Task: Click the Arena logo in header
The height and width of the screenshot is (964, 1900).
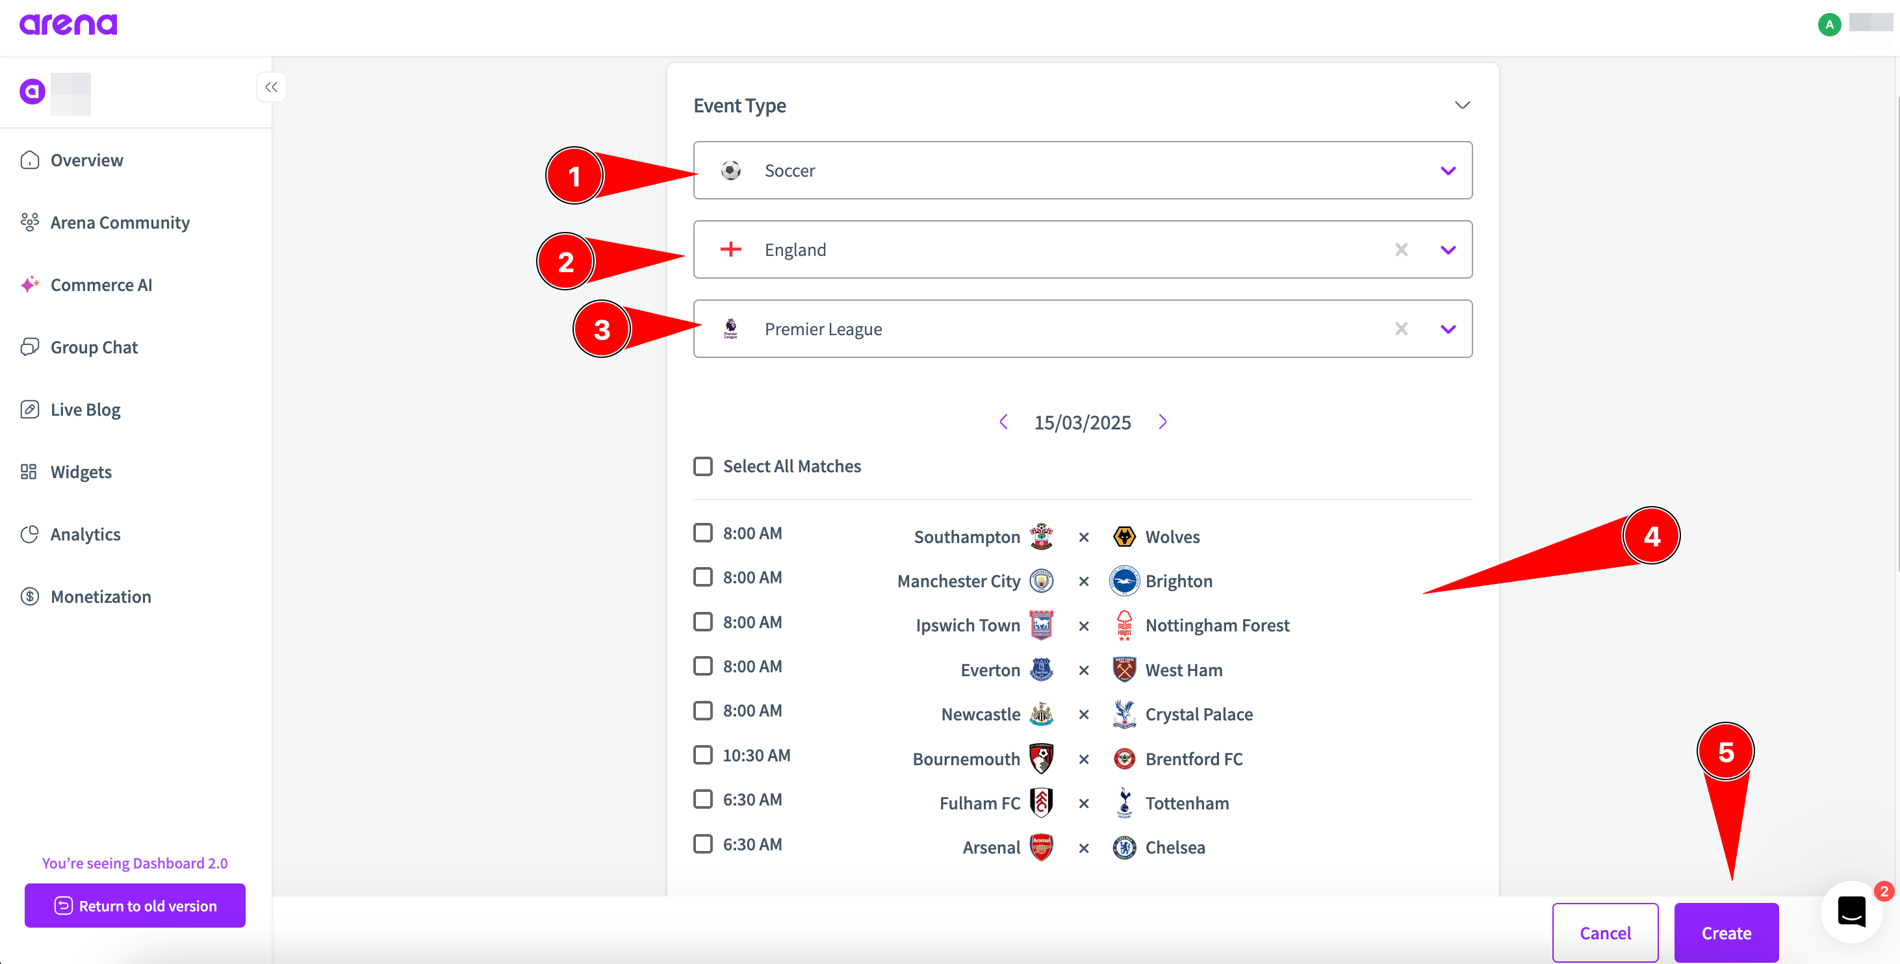Action: click(68, 24)
